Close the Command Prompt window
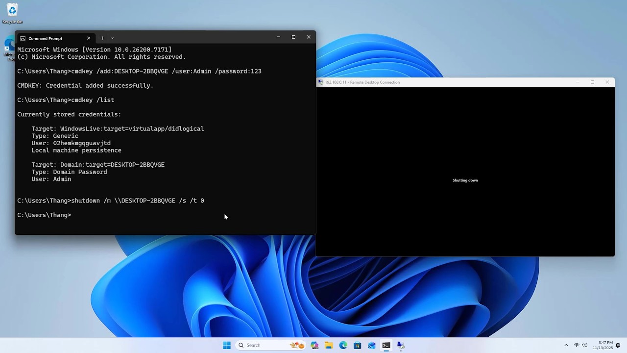627x353 pixels. (x=309, y=37)
